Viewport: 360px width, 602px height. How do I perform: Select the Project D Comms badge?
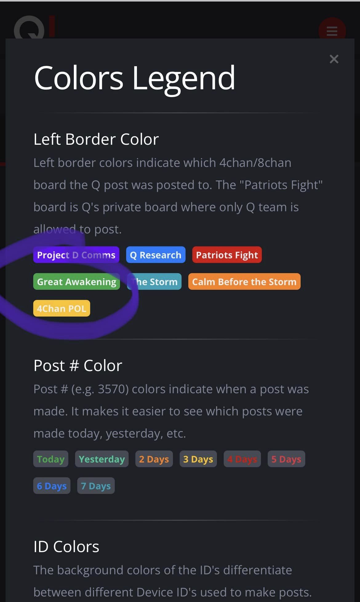pos(76,255)
